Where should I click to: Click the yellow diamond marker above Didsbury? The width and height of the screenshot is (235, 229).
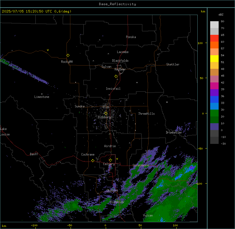(106, 113)
